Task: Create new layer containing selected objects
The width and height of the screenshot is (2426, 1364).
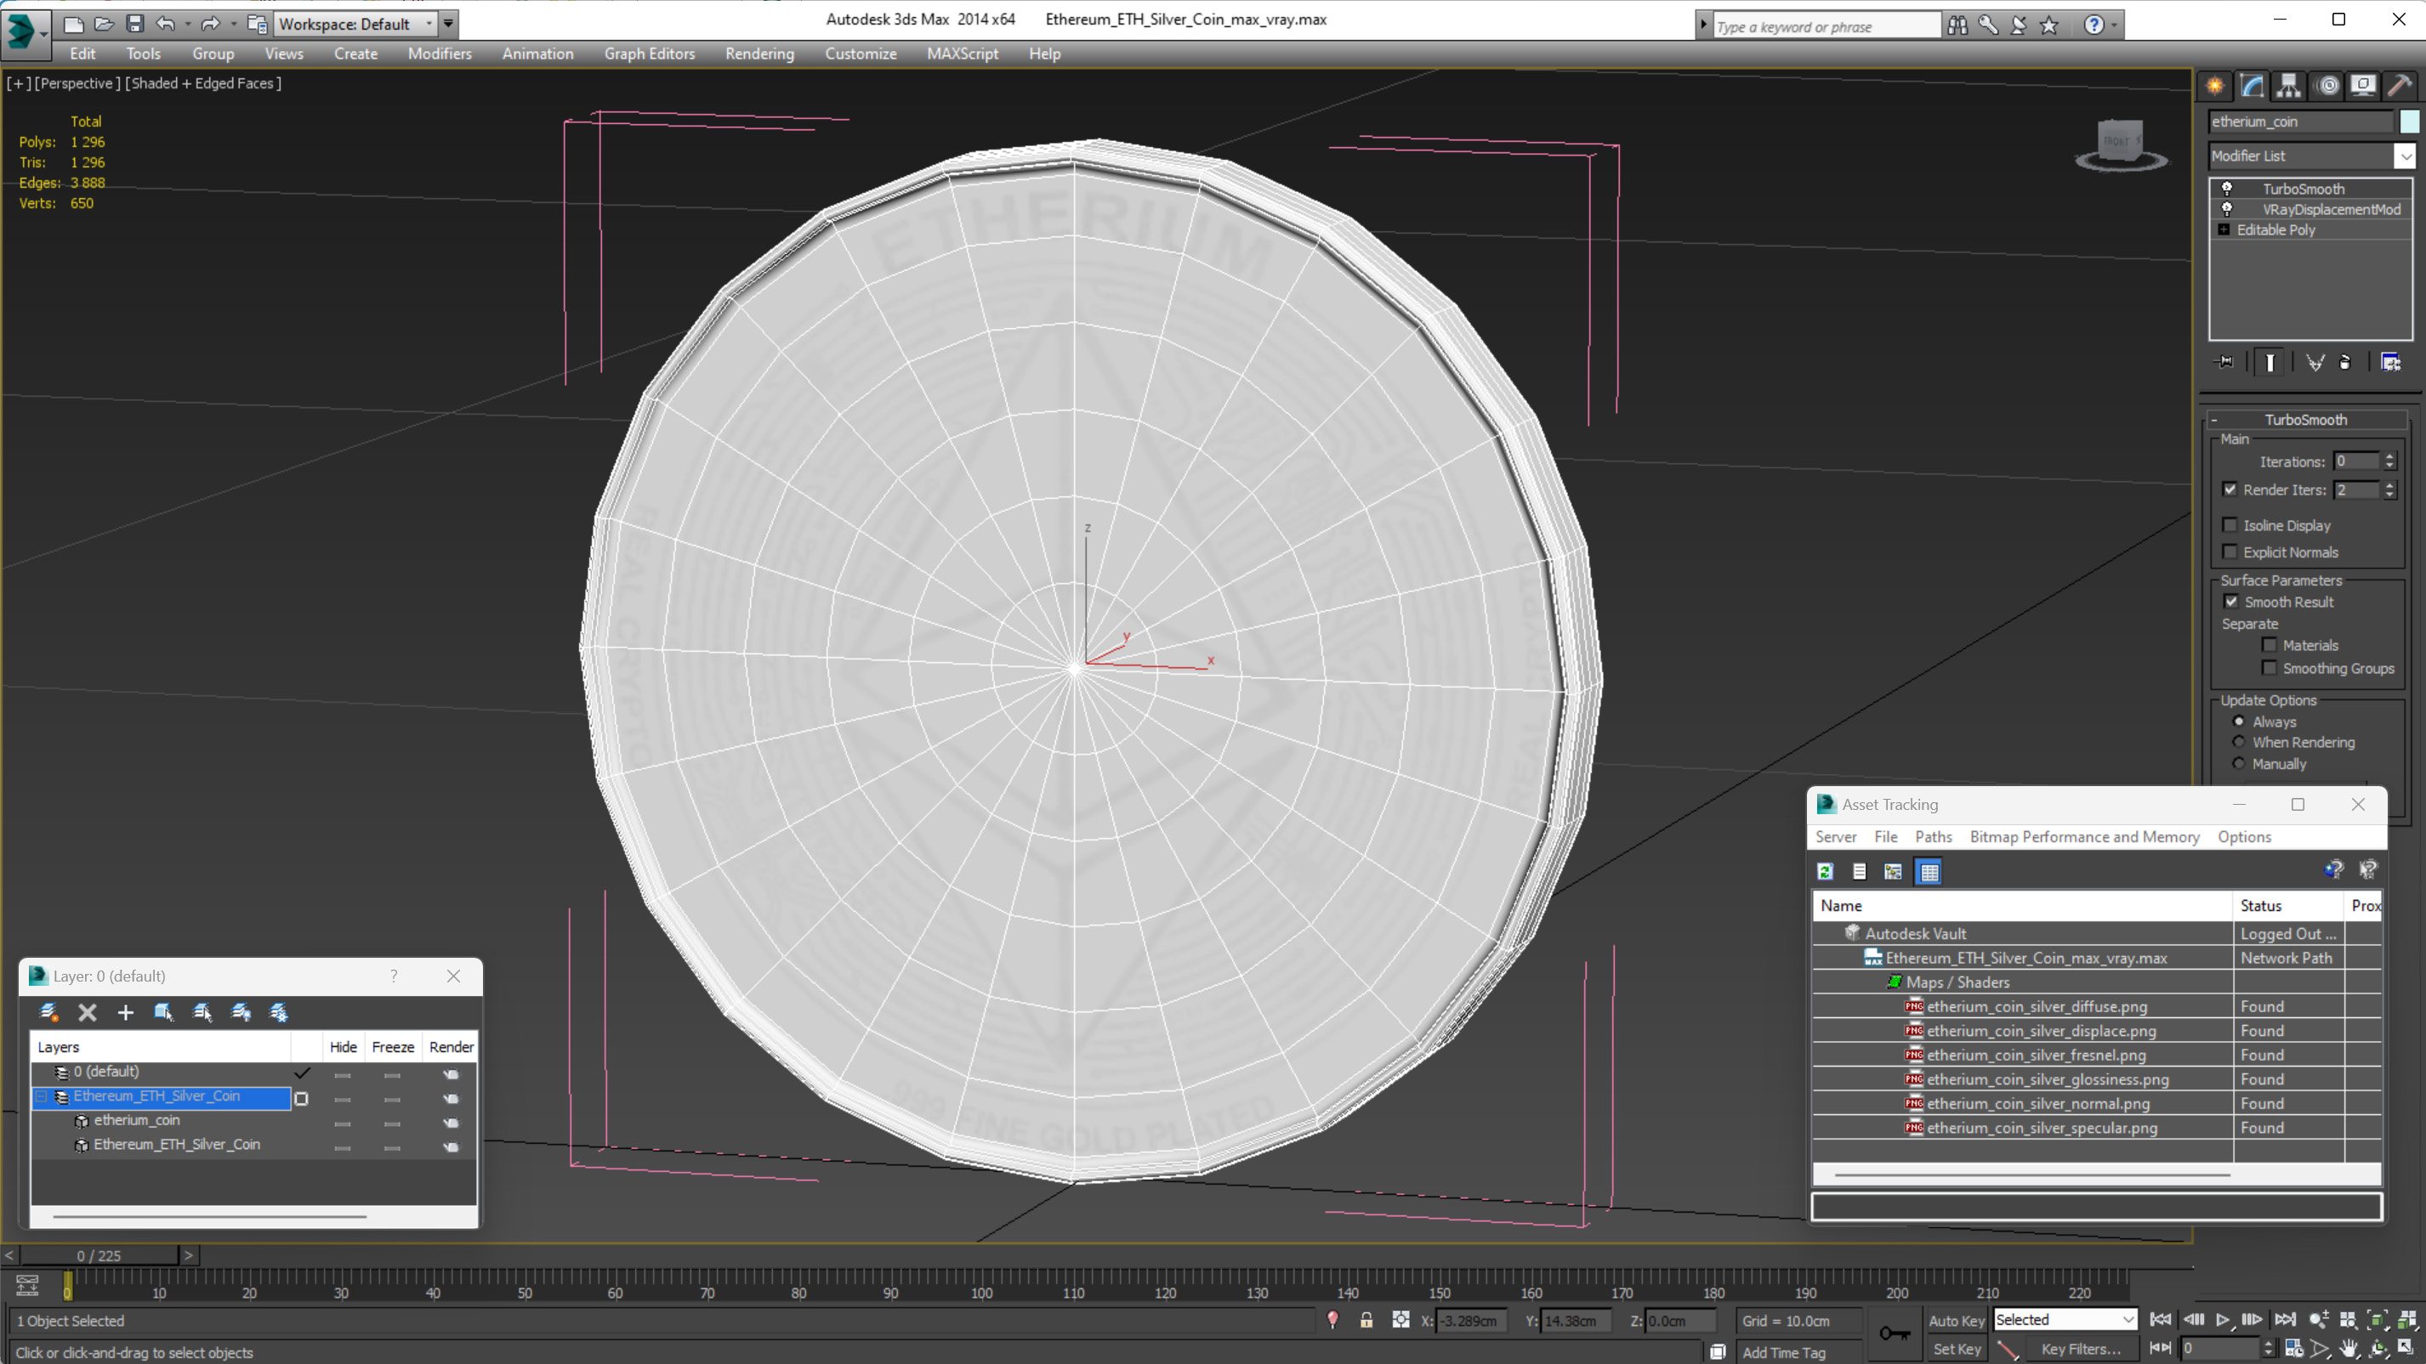Action: pyautogui.click(x=49, y=1012)
